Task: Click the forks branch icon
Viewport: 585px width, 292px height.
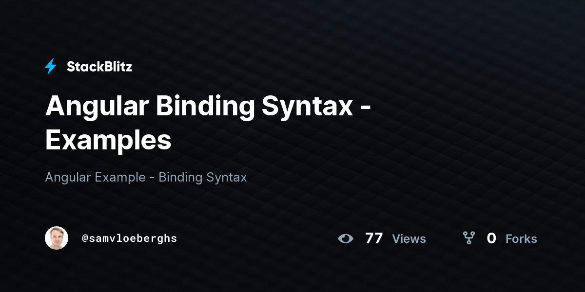Action: click(x=468, y=238)
